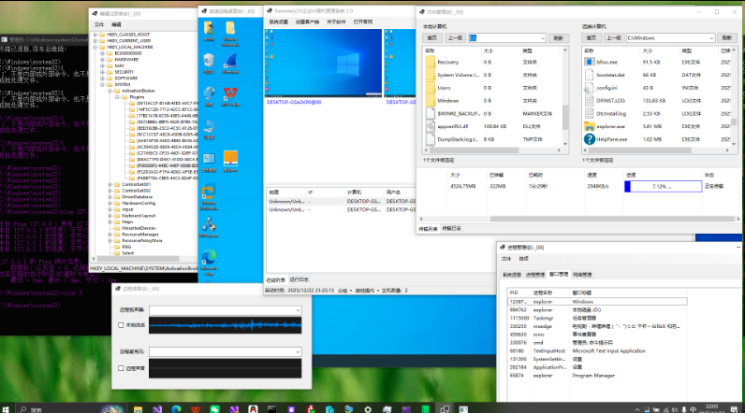Screen dimensions: 745x413
Task: Click the file transfer progress bar
Action: coord(661,186)
